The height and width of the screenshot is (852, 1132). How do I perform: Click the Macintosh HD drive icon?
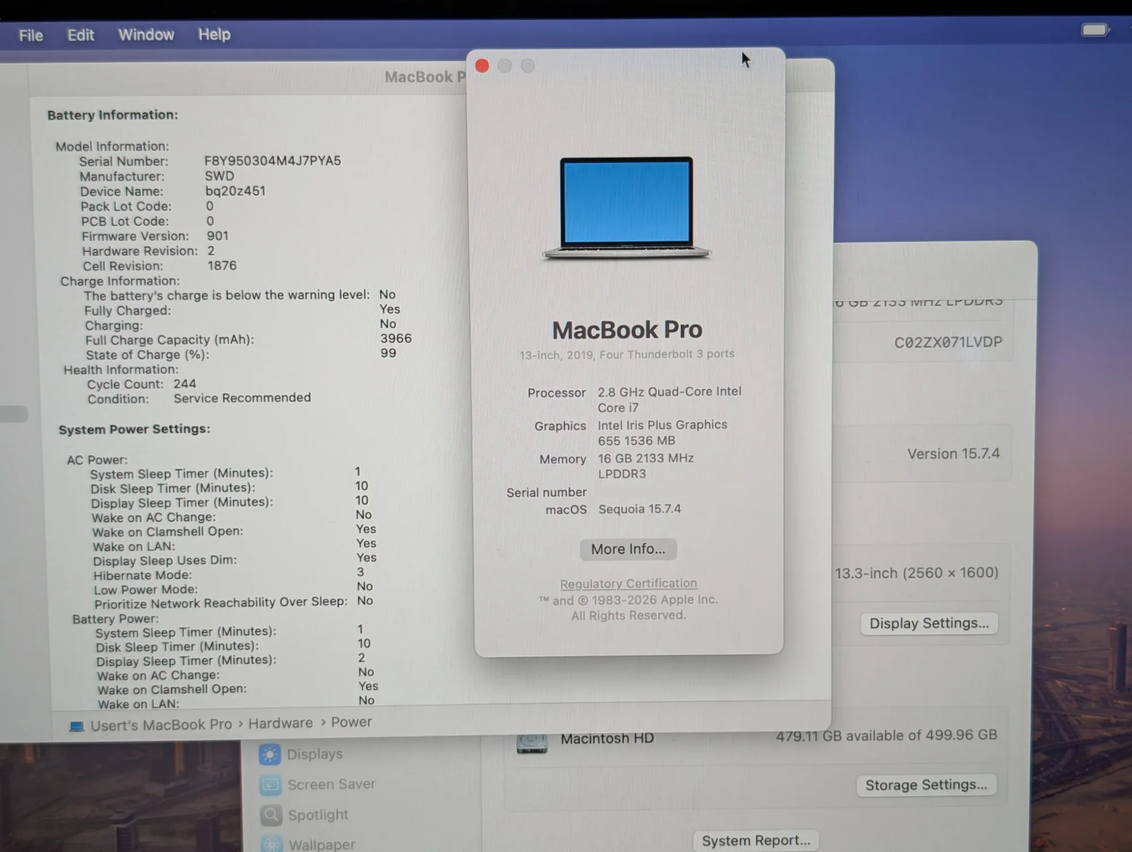pyautogui.click(x=532, y=743)
